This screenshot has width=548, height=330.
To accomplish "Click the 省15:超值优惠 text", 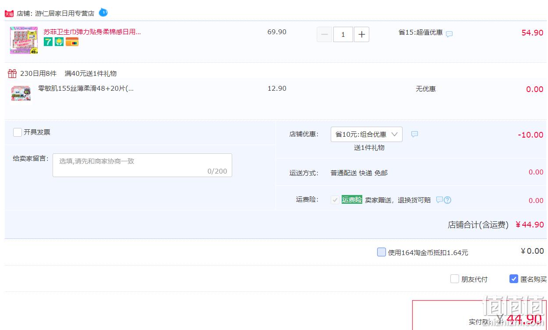I will 421,32.
